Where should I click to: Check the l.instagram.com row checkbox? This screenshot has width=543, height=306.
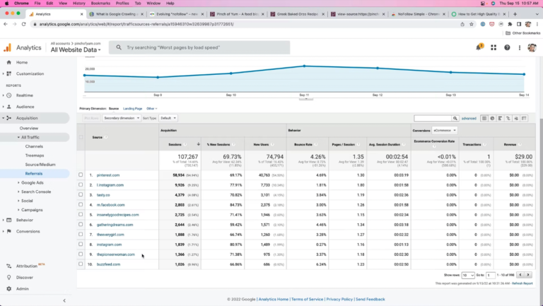81,185
